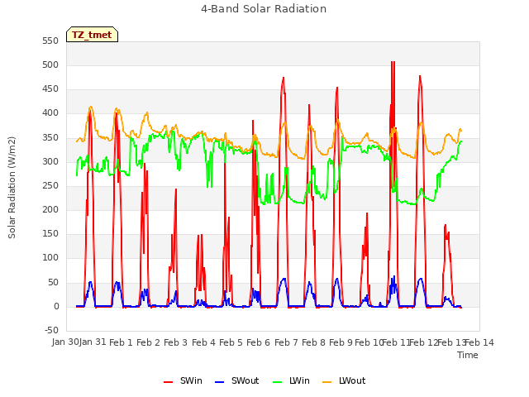Click the Solar Radiation (W/m2) axis label
Image resolution: width=529 pixels, height=397 pixels.
click(x=12, y=188)
